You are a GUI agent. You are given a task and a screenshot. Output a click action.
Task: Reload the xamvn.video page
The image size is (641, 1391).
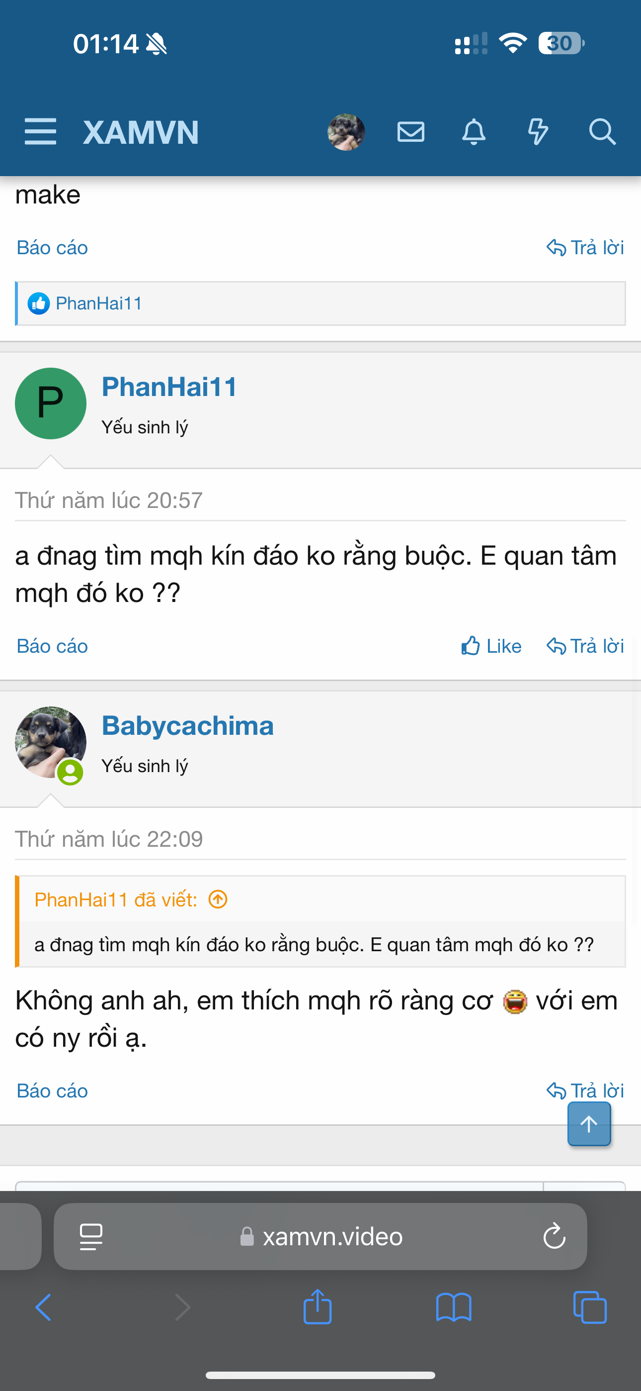coord(554,1236)
